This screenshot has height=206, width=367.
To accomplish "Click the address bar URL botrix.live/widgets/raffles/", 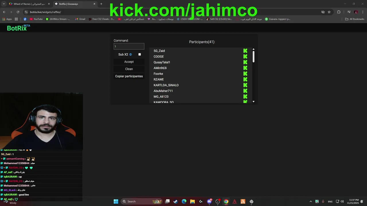I will pyautogui.click(x=46, y=12).
